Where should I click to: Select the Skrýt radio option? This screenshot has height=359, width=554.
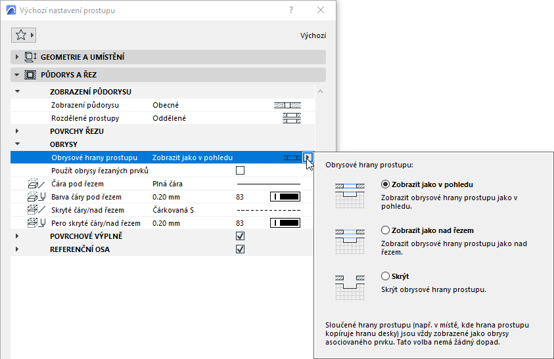pyautogui.click(x=385, y=276)
